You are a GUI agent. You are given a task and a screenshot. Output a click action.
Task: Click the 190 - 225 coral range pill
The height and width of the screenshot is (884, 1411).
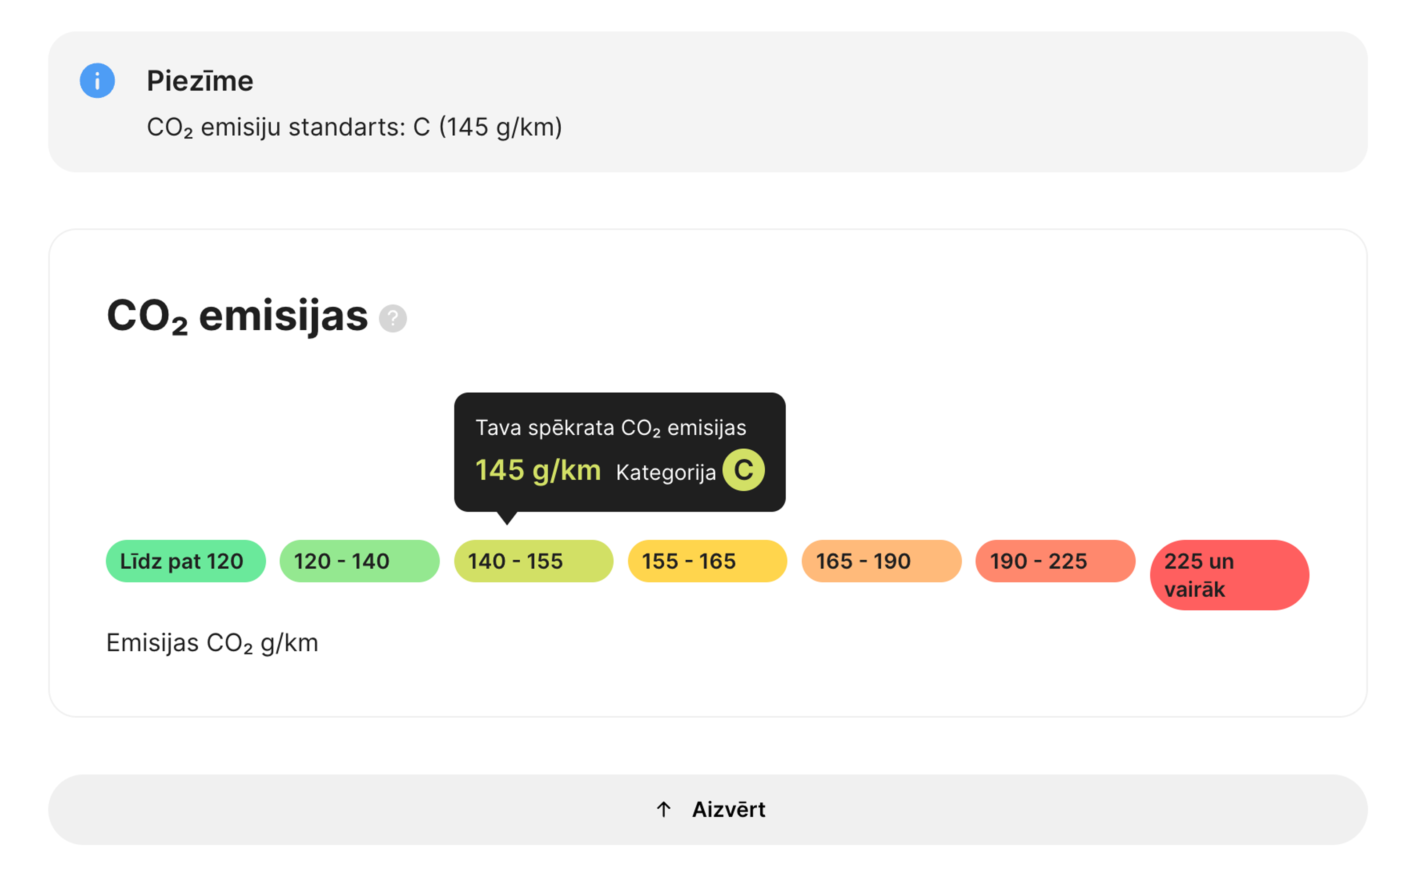(x=1055, y=561)
